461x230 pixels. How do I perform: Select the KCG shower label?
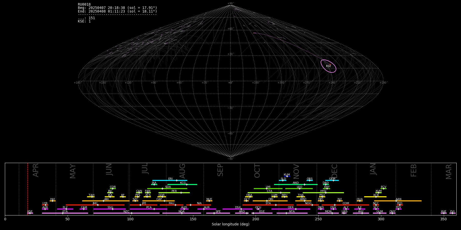tap(183, 183)
